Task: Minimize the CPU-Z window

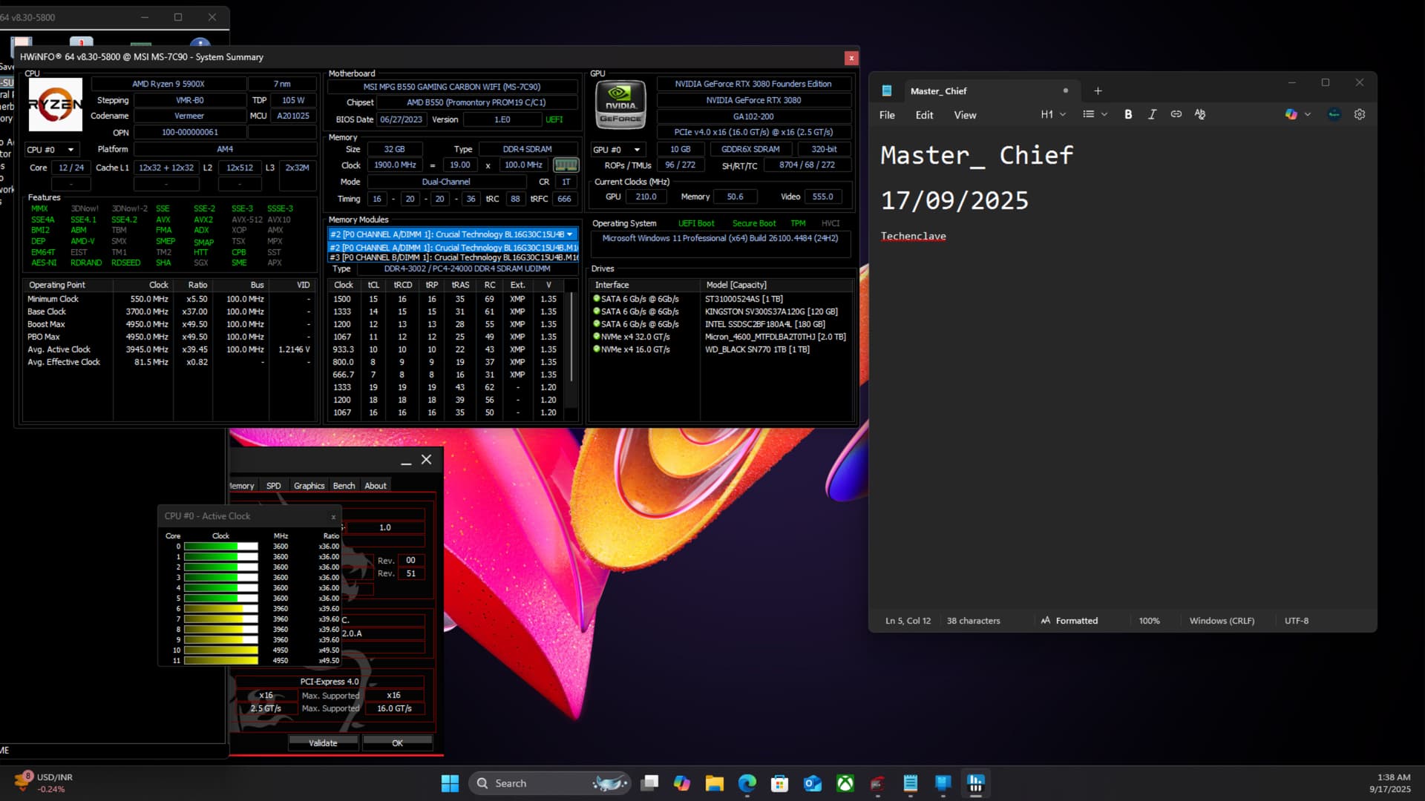Action: pyautogui.click(x=406, y=461)
